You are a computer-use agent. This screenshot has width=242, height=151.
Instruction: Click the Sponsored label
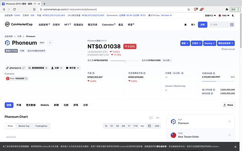228,49
